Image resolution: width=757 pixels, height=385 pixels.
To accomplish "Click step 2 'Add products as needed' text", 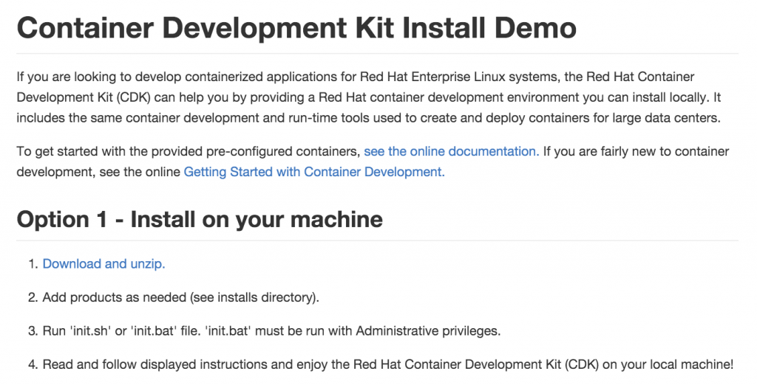I will [x=180, y=297].
